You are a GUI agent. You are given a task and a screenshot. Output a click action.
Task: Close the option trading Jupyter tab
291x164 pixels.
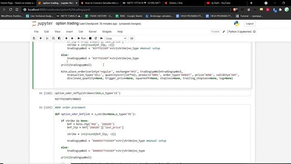point(76,3)
